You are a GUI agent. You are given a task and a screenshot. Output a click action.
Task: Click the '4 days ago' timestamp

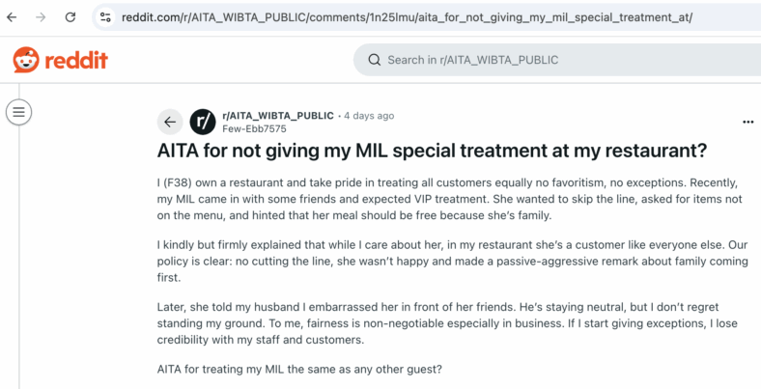(x=369, y=116)
